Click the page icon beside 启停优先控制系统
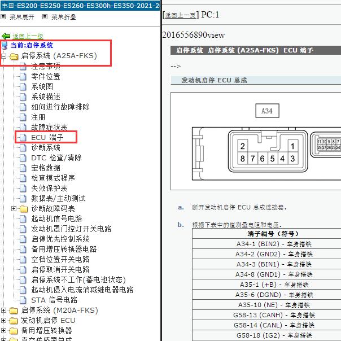Viewport: 341px width, 341px height. point(23,239)
